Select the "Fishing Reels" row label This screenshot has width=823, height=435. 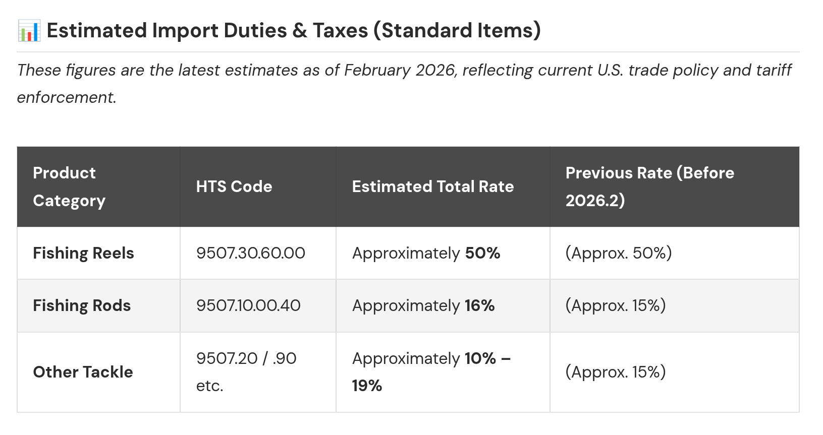pyautogui.click(x=83, y=253)
